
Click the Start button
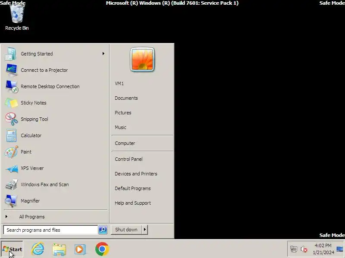pyautogui.click(x=12, y=249)
